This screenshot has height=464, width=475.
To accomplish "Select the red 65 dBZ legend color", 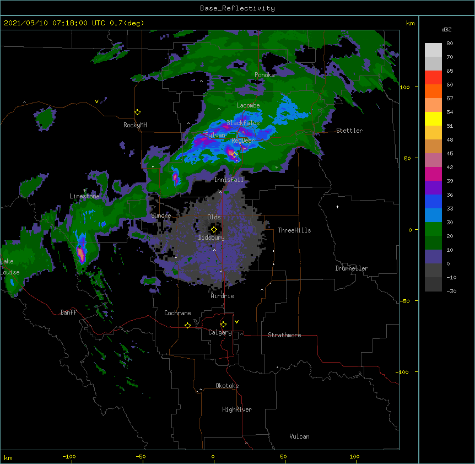I will click(x=433, y=78).
